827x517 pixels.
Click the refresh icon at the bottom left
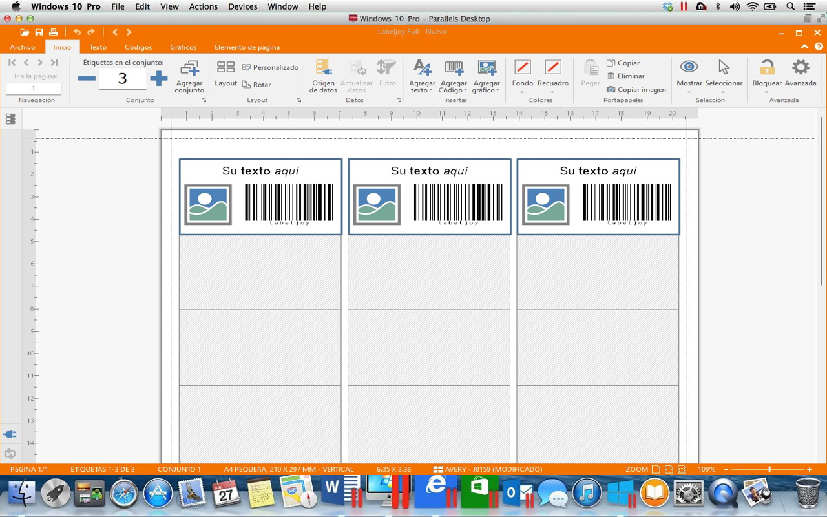(10, 454)
